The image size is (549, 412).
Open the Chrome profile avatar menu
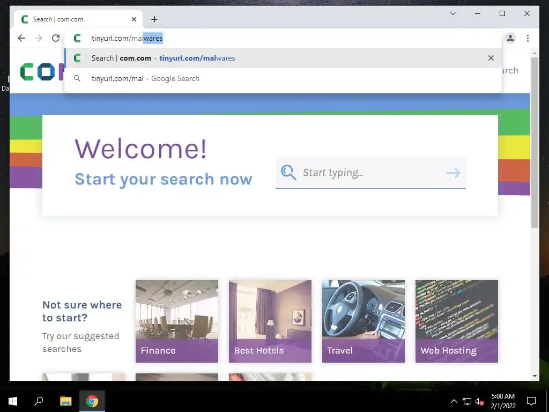pos(510,38)
